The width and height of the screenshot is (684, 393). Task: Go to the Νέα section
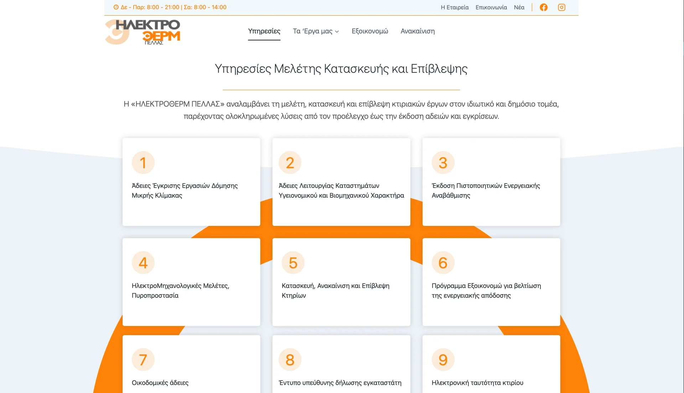tap(519, 7)
